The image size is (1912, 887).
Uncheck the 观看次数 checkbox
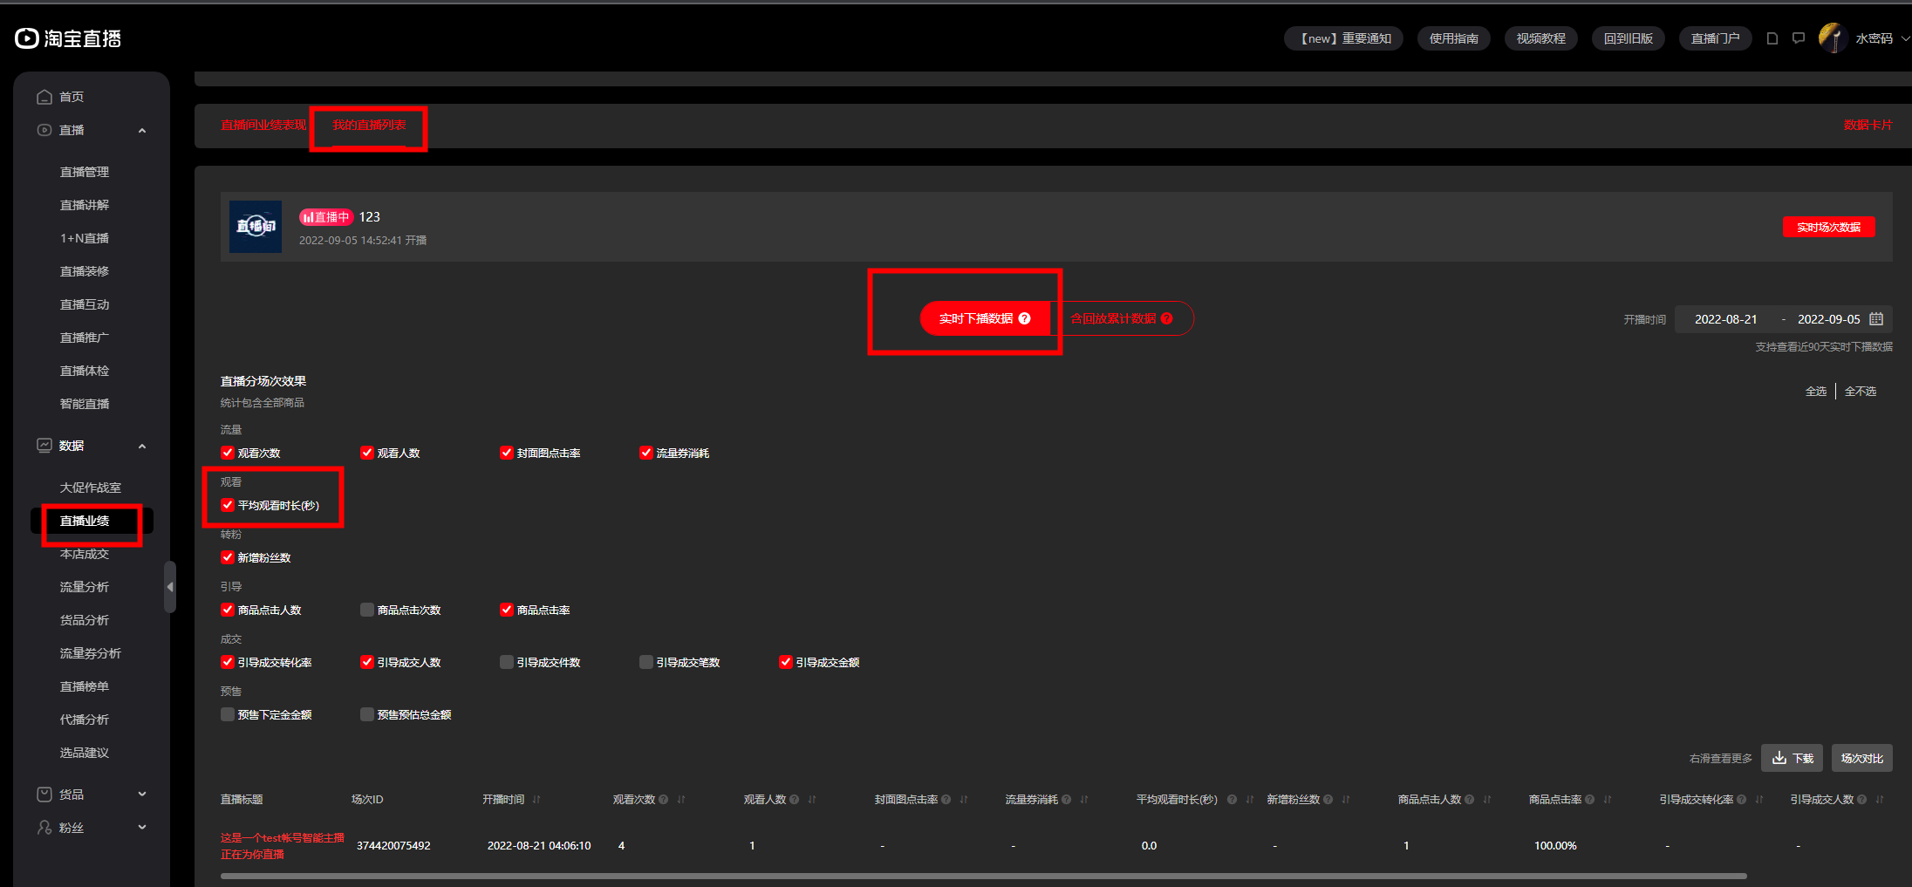(228, 453)
